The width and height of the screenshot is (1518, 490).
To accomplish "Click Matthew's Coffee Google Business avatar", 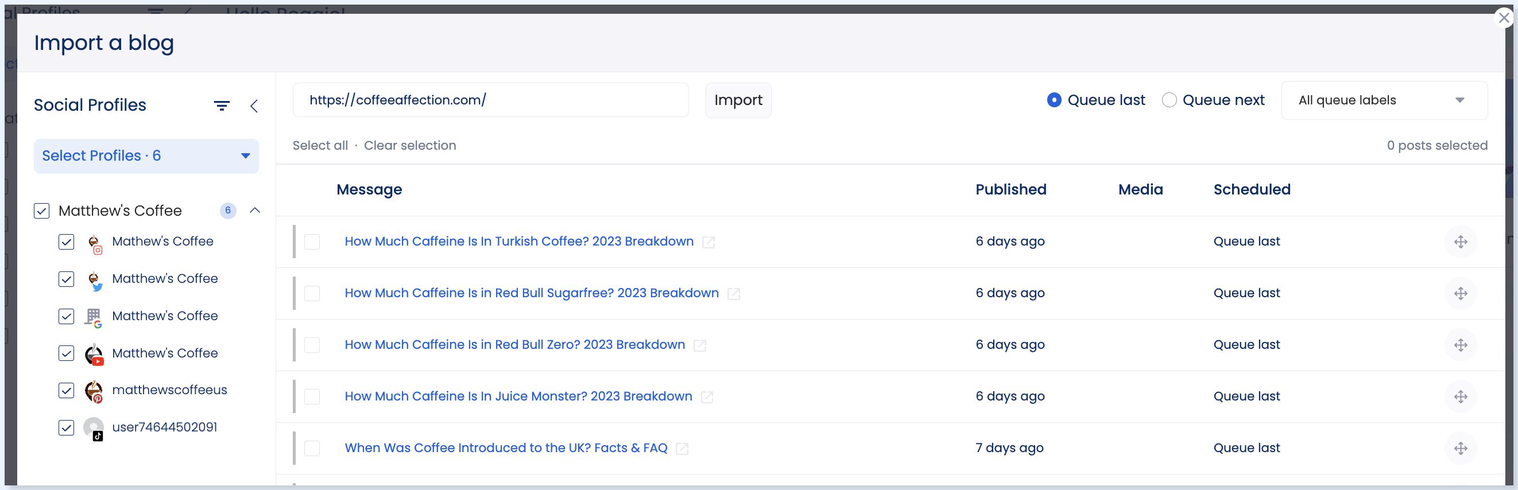I will (x=94, y=317).
